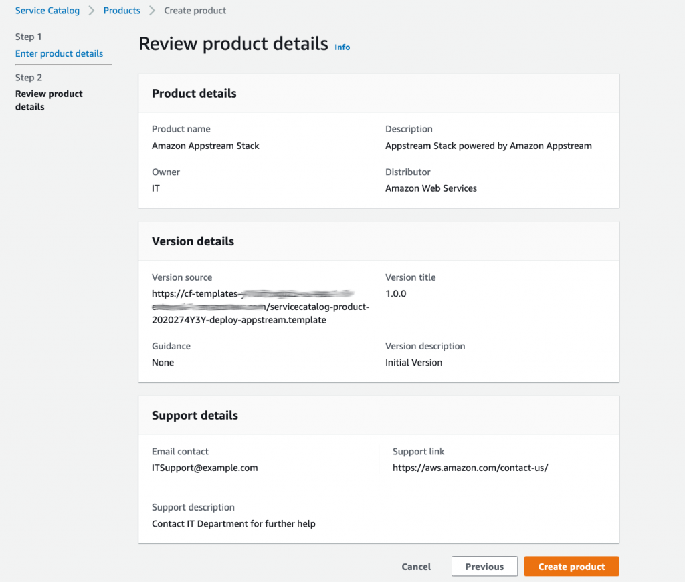This screenshot has height=582, width=685.
Task: Select the distributor Amazon Web Services text
Action: [431, 188]
